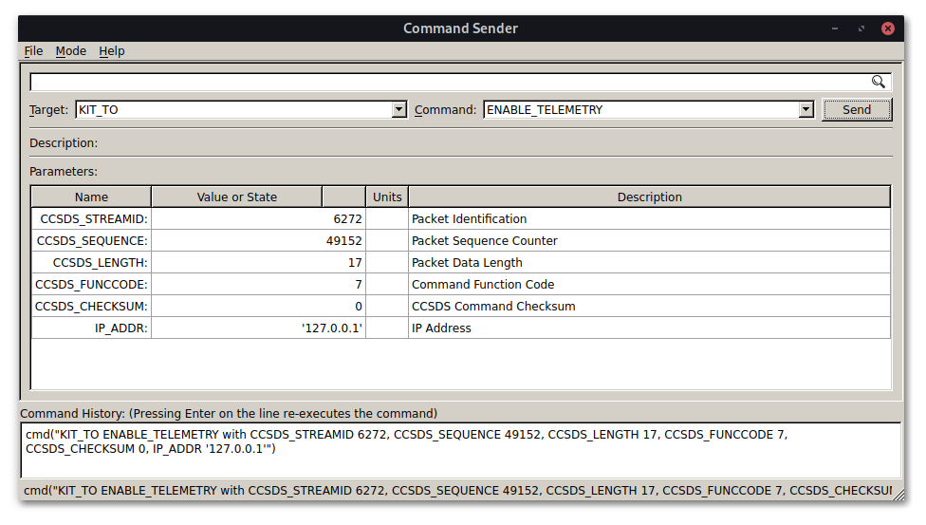This screenshot has height=525, width=926.
Task: Click the search magnifier icon
Action: [x=879, y=82]
